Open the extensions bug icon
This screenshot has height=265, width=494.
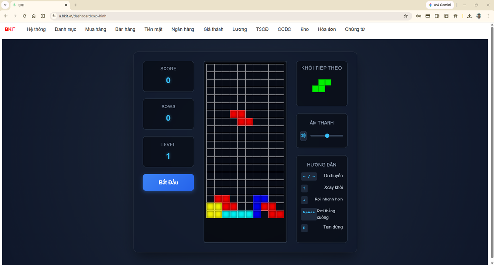coord(455,16)
